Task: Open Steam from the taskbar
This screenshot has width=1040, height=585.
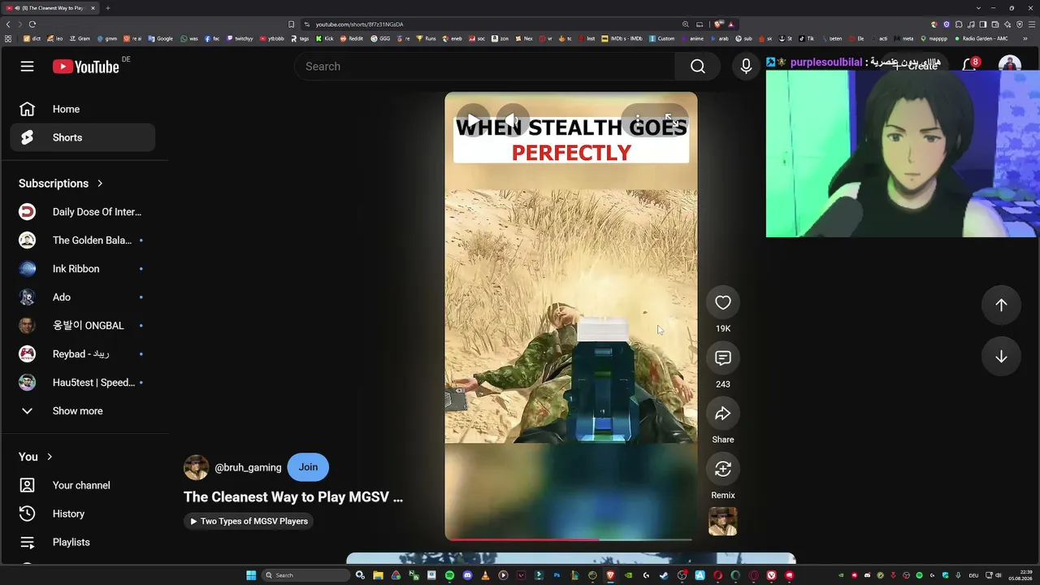Action: tap(664, 575)
